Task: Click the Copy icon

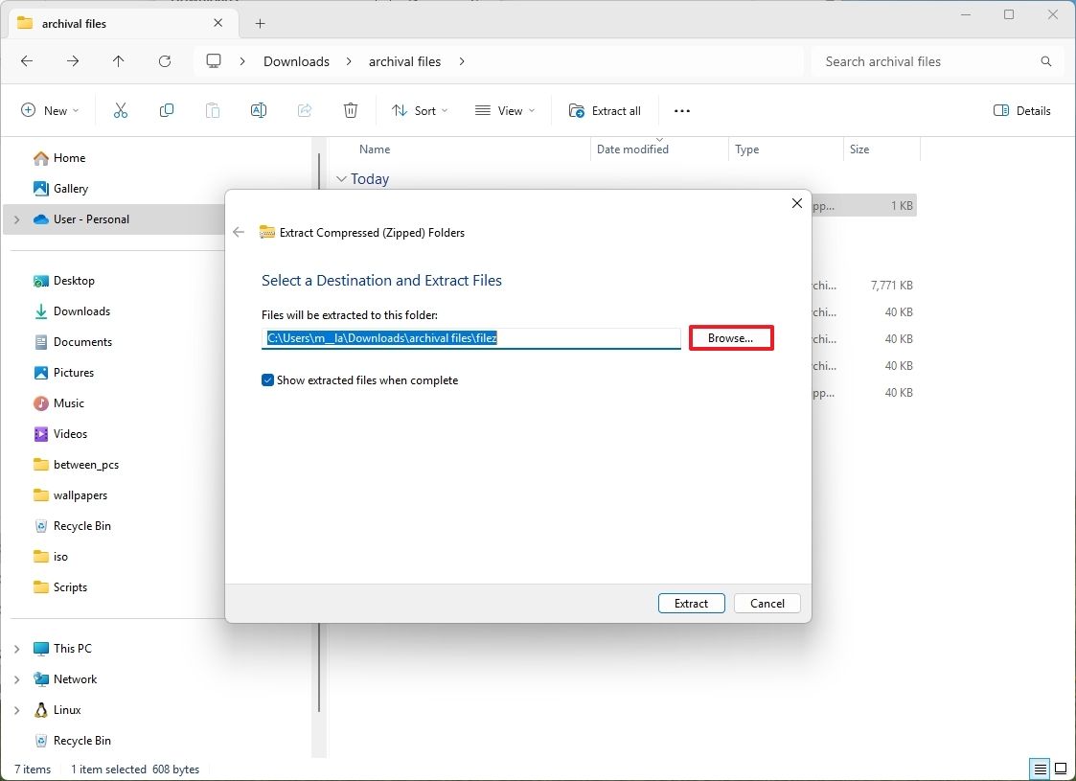Action: tap(166, 110)
